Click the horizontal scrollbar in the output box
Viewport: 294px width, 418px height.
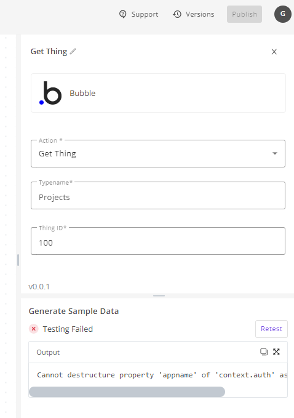127,392
